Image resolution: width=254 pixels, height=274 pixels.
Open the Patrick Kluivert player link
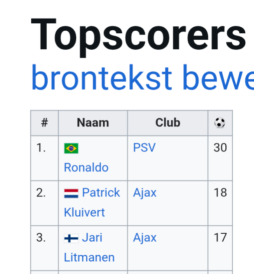coord(92,202)
